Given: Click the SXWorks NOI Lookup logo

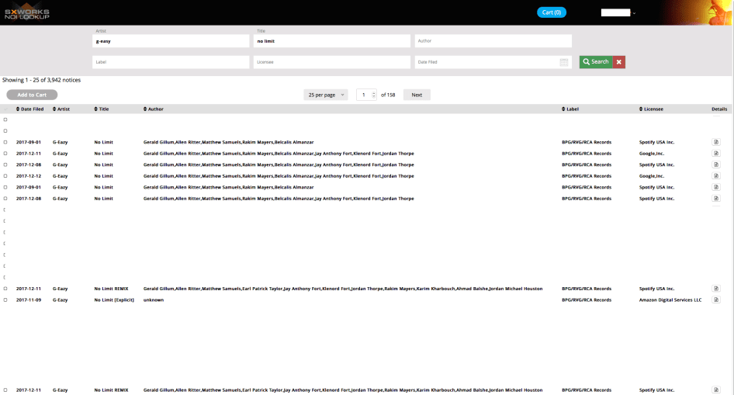Looking at the screenshot, I should tap(27, 12).
